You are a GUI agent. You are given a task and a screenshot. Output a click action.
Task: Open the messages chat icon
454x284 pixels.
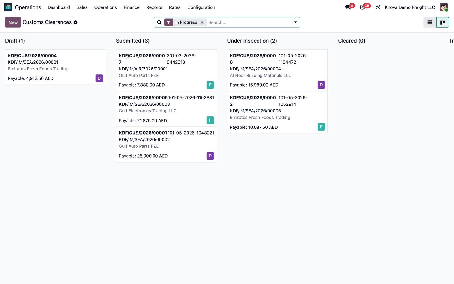point(348,7)
